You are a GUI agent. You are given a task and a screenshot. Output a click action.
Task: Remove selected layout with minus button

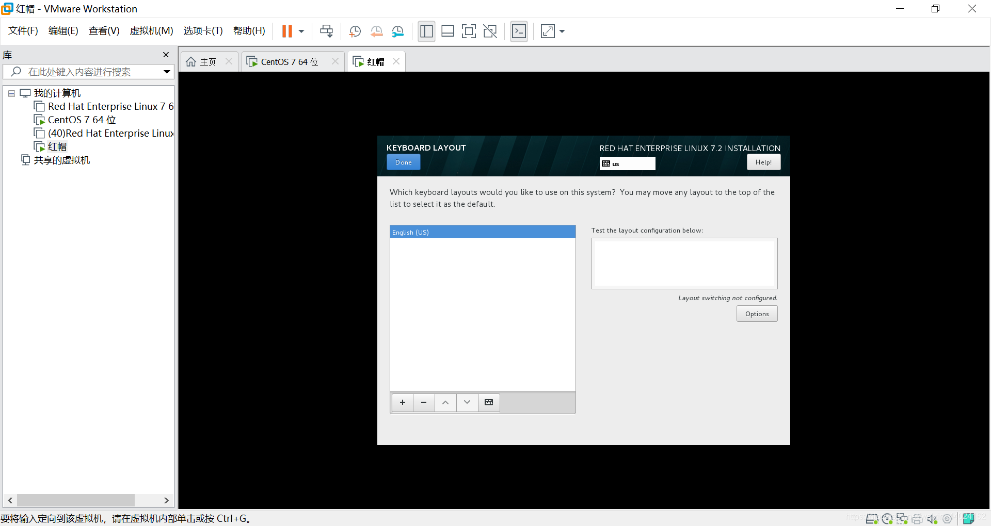click(x=424, y=402)
